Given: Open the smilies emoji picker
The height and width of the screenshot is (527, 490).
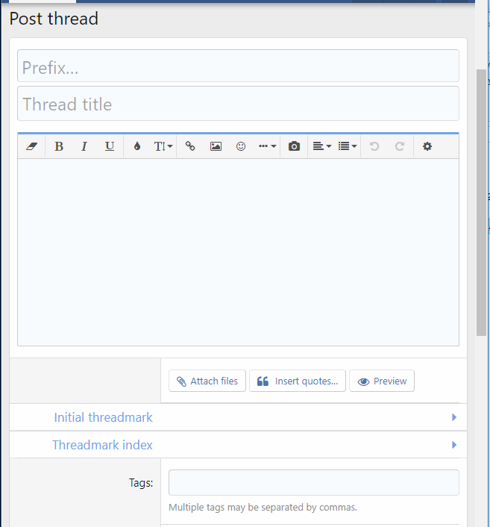Looking at the screenshot, I should (x=241, y=146).
